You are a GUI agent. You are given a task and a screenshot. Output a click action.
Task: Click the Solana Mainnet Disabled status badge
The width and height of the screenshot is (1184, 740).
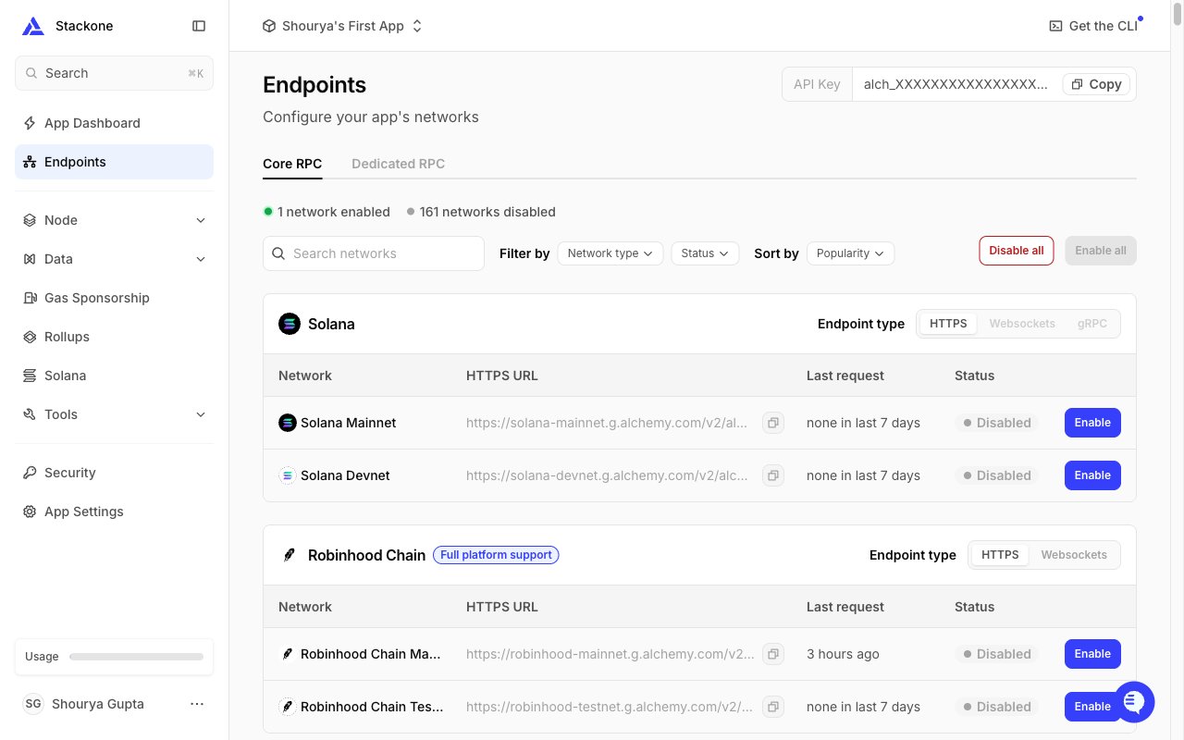tap(996, 423)
